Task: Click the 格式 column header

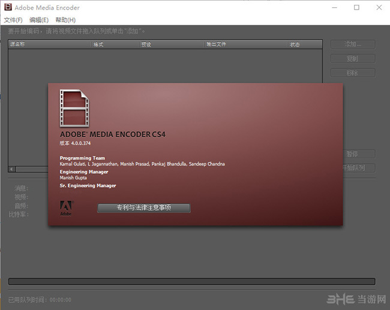Action: point(115,44)
